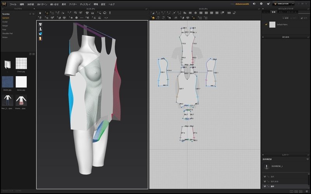The height and width of the screenshot is (194, 311).
Task: Click the Marvelous Designer M logo
Action: (4, 4)
